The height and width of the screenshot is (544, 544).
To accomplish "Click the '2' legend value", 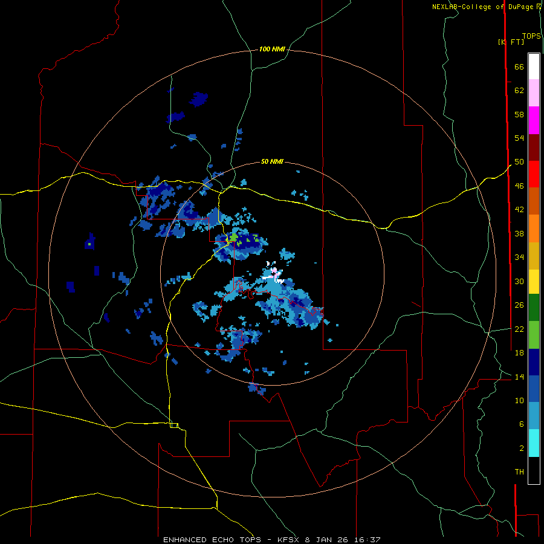I will click(522, 448).
